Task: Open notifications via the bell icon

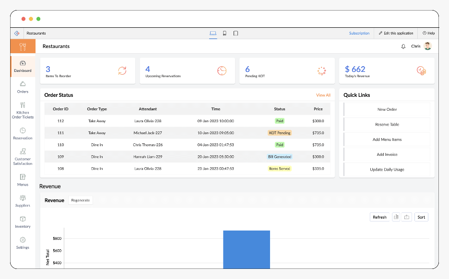Action: pyautogui.click(x=403, y=46)
